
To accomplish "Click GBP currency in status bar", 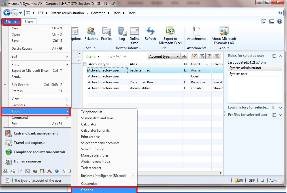I will (252, 180).
